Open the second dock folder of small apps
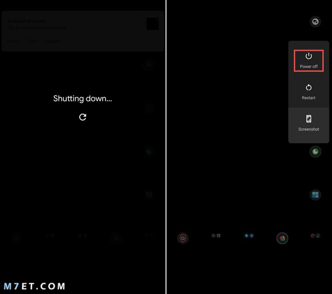 (216, 236)
